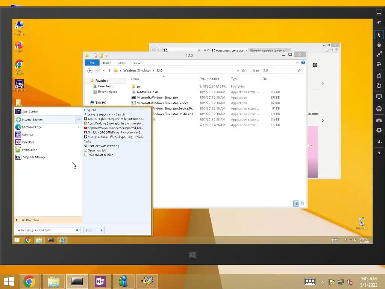Viewport: 385px width, 289px height.
Task: Click the muted volume icon in the outer system tray
Action: click(349, 281)
